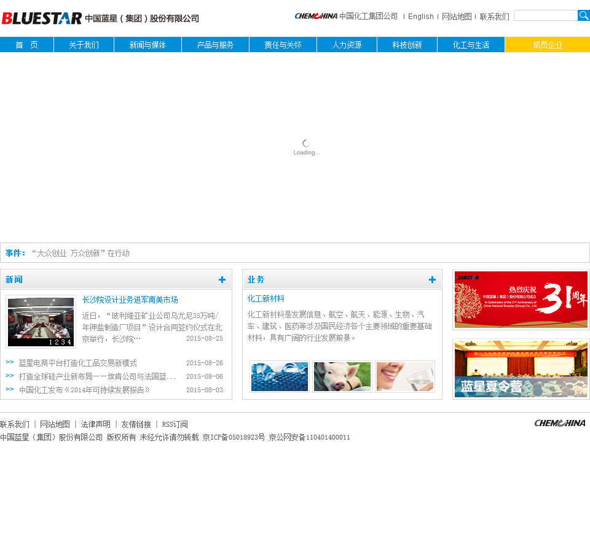The image size is (590, 536).
Task: Open the 科技创新 menu item
Action: coord(407,45)
